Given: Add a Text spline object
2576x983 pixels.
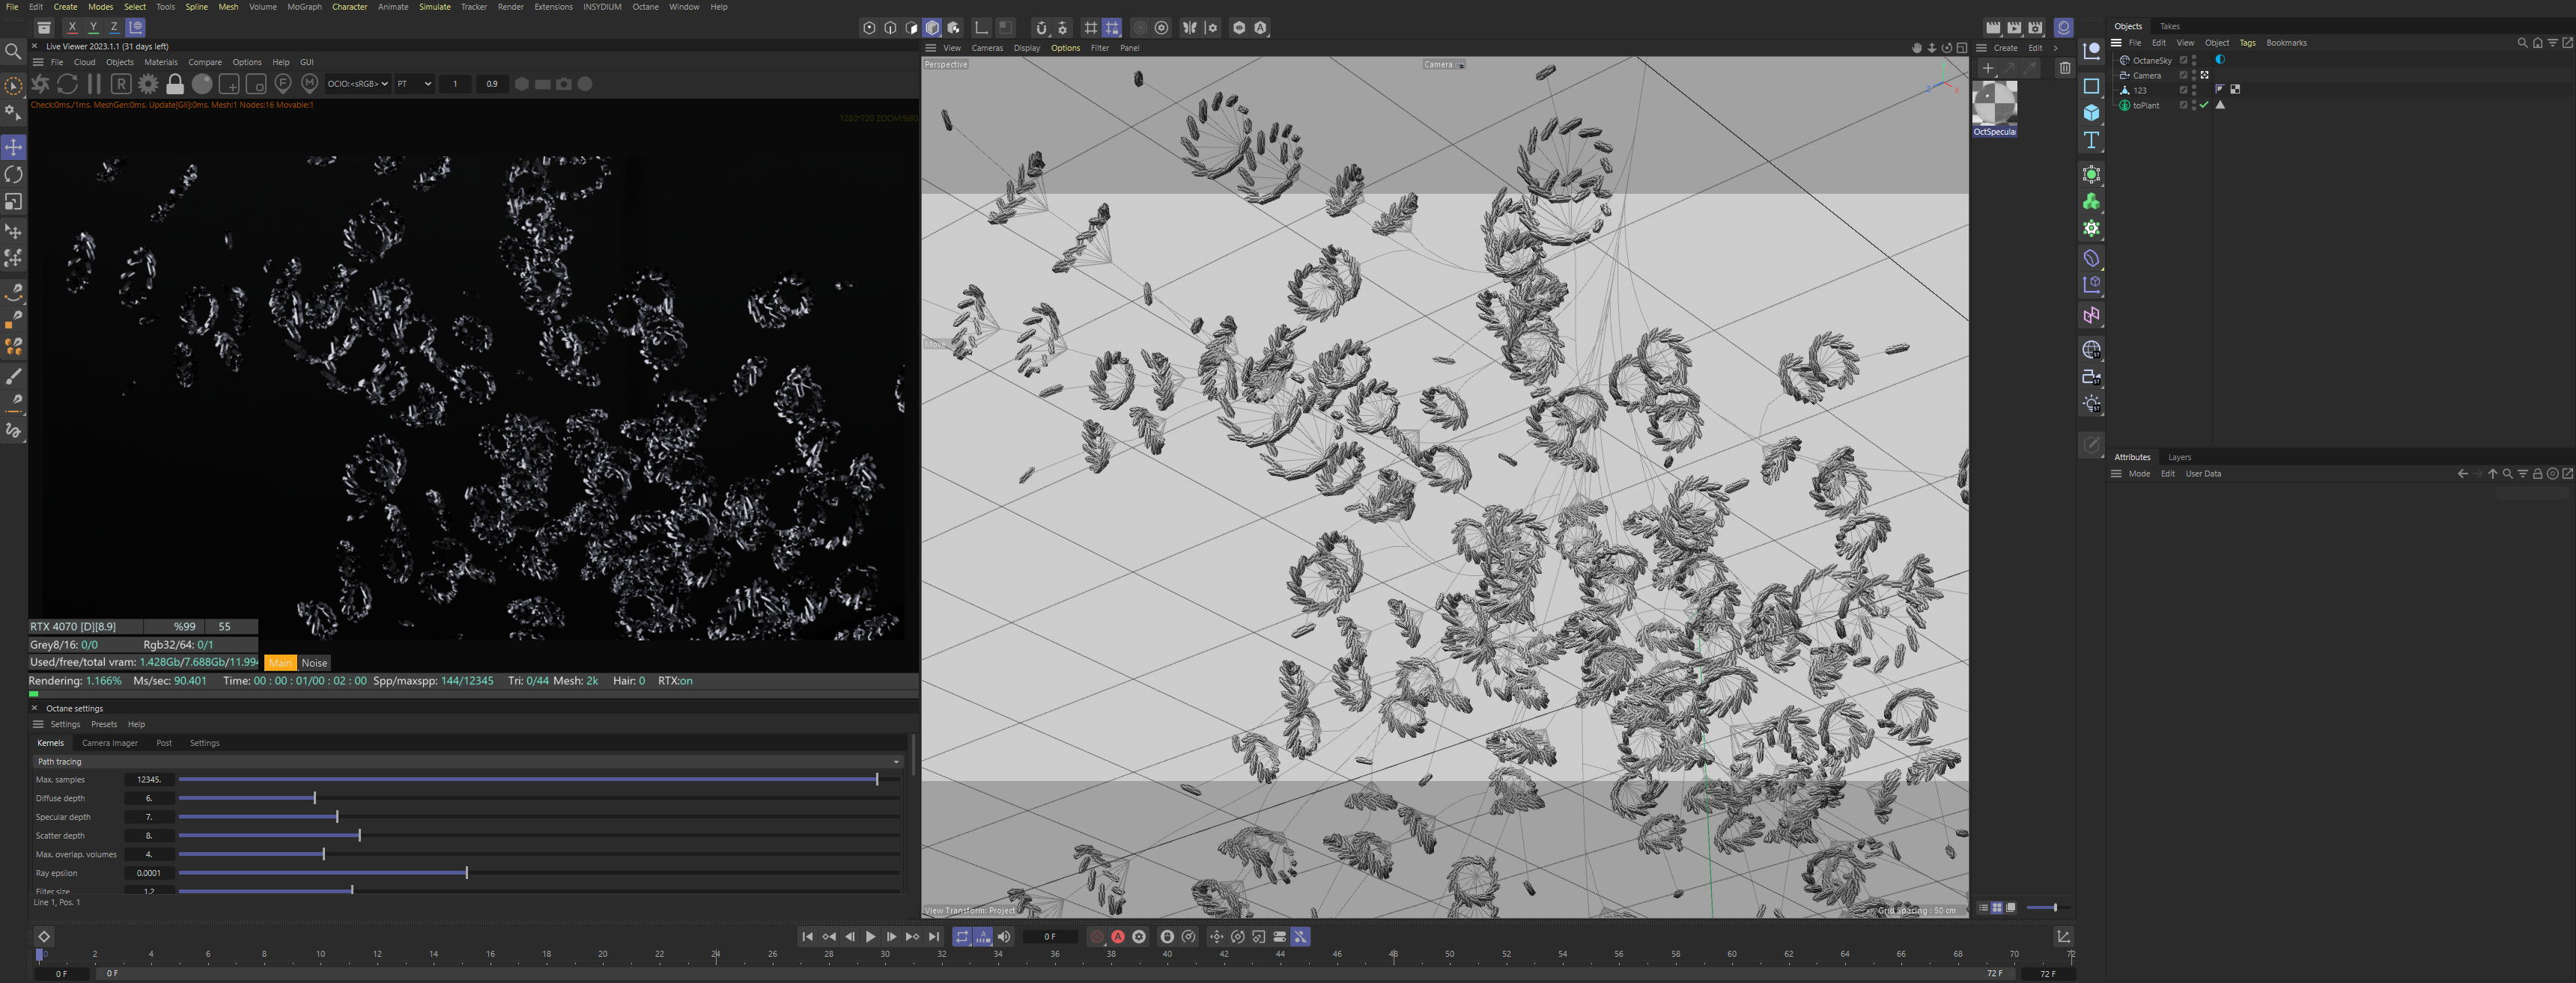Looking at the screenshot, I should click(x=2091, y=140).
